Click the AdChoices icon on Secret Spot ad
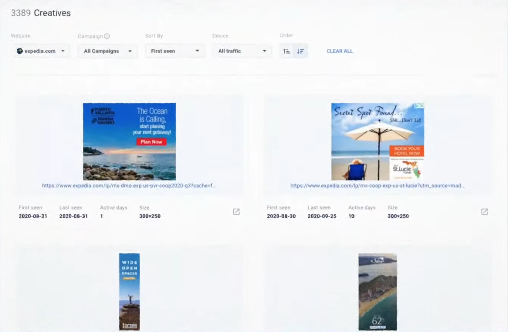This screenshot has height=332, width=508. (x=419, y=106)
